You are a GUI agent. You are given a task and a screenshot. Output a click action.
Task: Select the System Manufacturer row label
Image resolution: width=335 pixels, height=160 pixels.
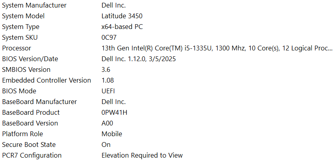tap(34, 6)
